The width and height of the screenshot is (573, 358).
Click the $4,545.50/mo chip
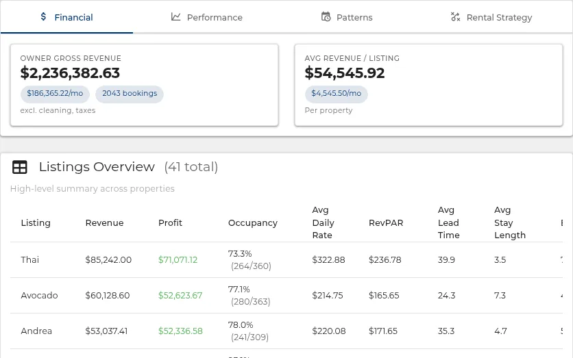click(337, 93)
